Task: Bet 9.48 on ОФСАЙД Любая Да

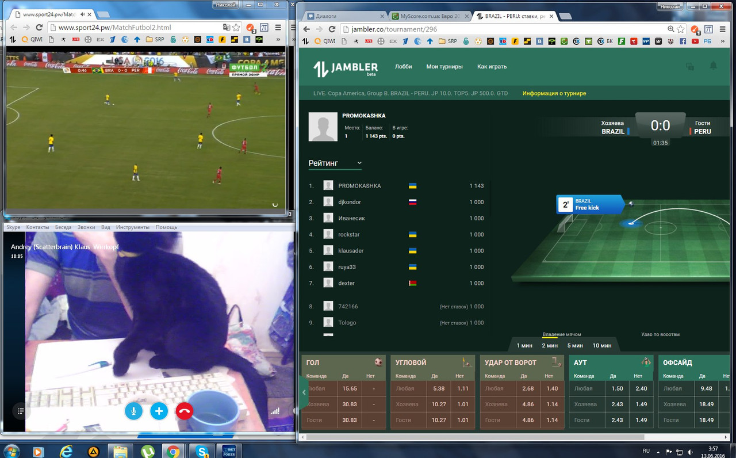Action: pyautogui.click(x=707, y=388)
